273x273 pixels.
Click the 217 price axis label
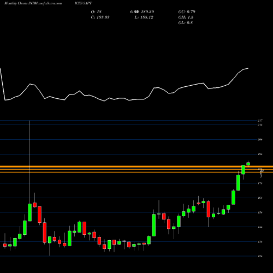(260, 121)
